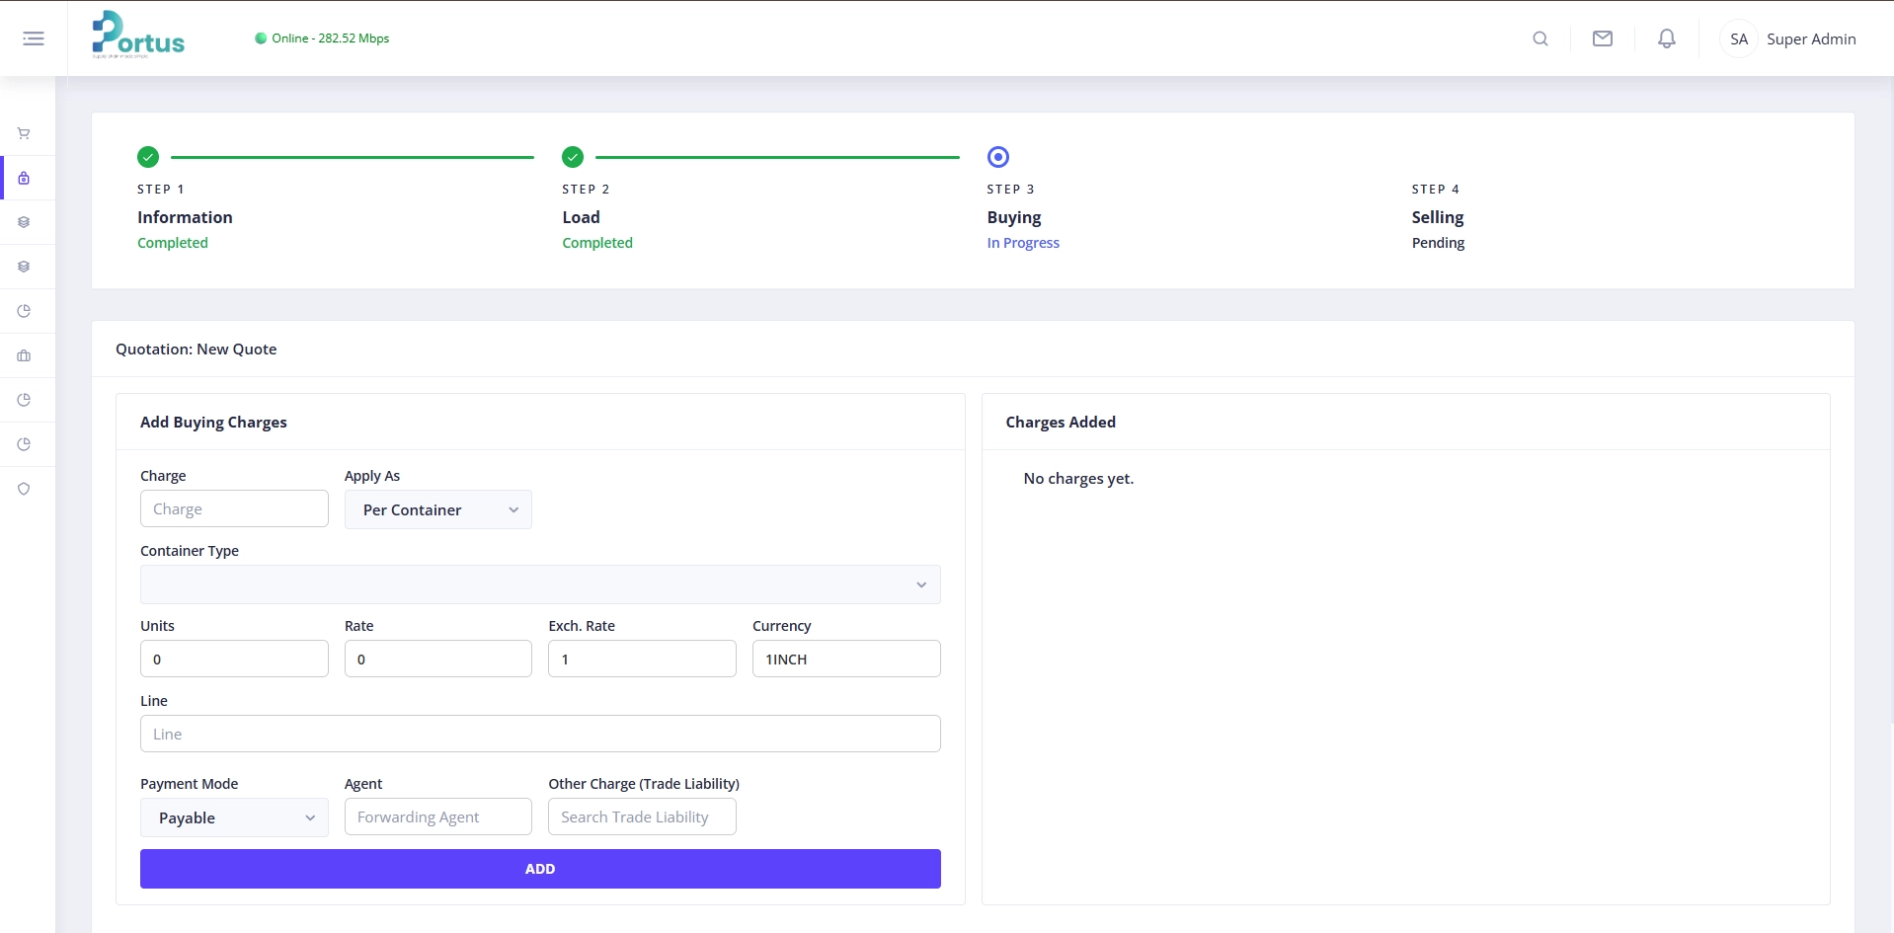
Task: Open the Container Type dropdown
Action: coord(540,584)
